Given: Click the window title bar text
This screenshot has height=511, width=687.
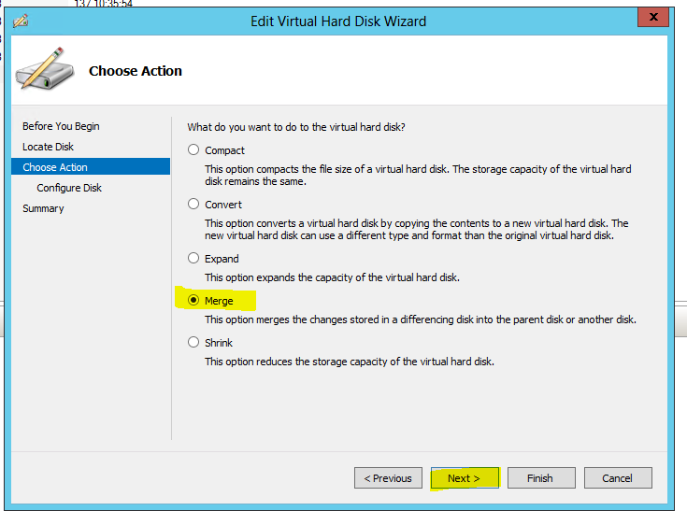Looking at the screenshot, I should [338, 21].
